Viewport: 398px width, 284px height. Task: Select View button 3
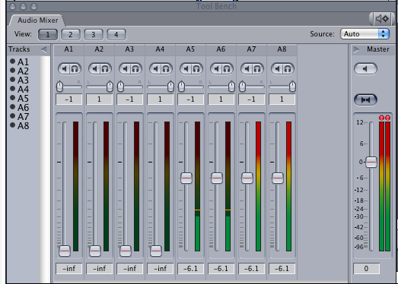pyautogui.click(x=94, y=34)
